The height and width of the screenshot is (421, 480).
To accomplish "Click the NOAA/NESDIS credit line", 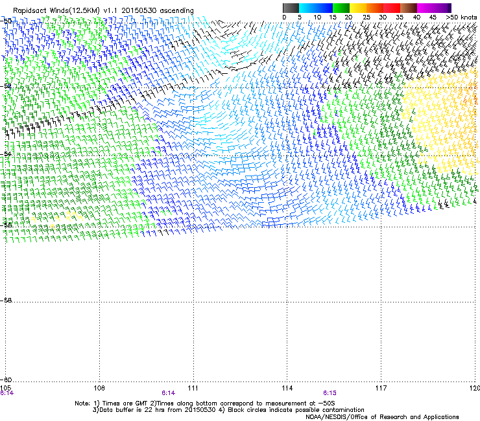I will pos(382,417).
